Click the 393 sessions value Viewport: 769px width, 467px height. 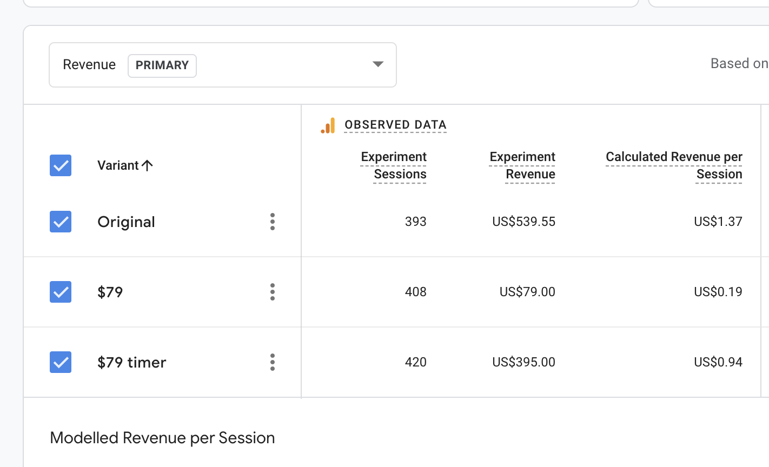pos(416,222)
